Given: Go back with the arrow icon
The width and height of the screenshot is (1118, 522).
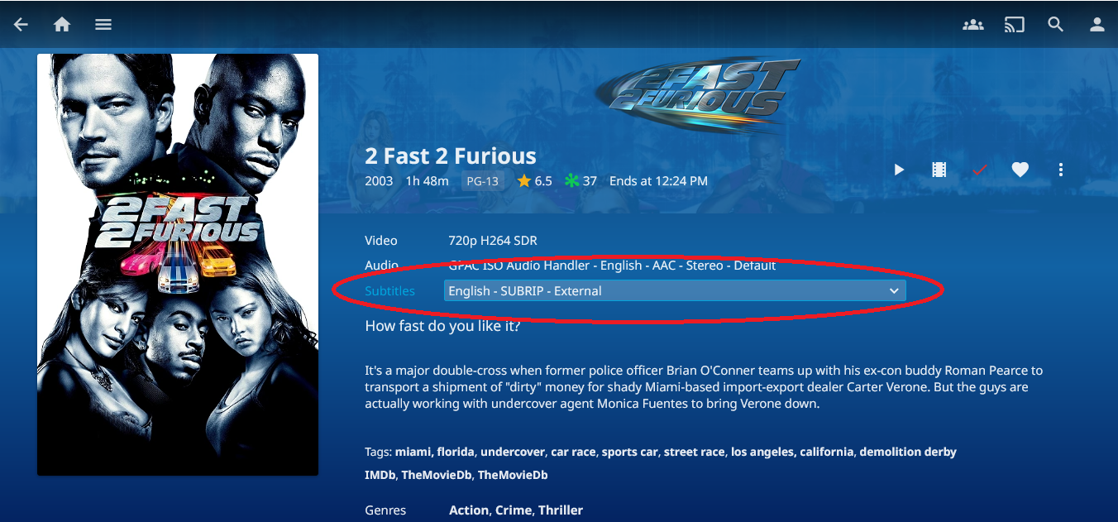Looking at the screenshot, I should point(21,25).
